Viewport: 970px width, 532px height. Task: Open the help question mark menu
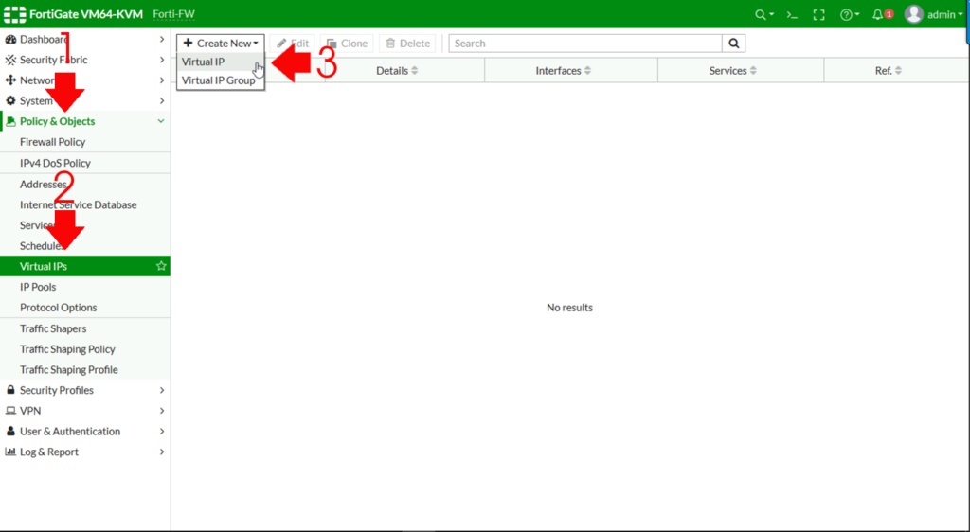point(849,14)
